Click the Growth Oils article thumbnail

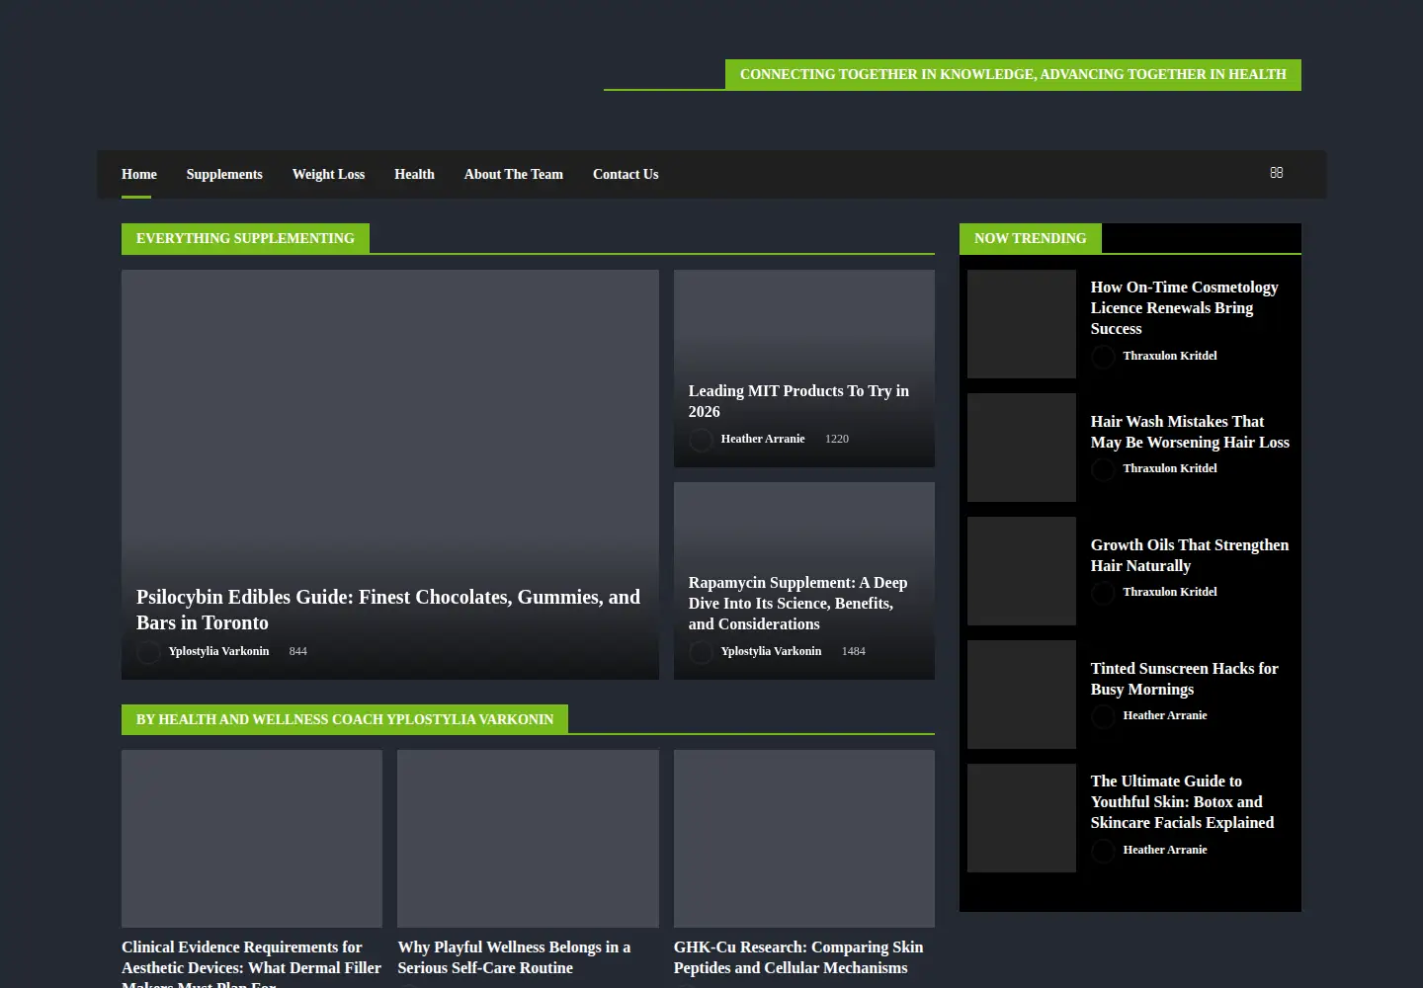[1022, 571]
